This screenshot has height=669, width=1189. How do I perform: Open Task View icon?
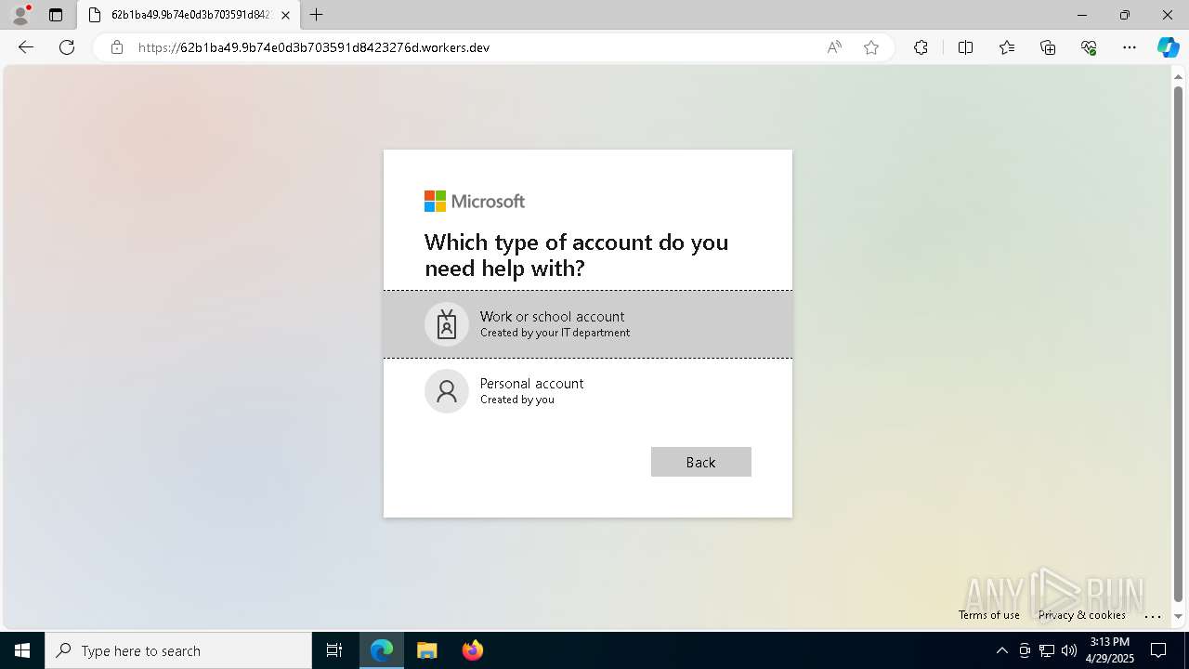[334, 650]
